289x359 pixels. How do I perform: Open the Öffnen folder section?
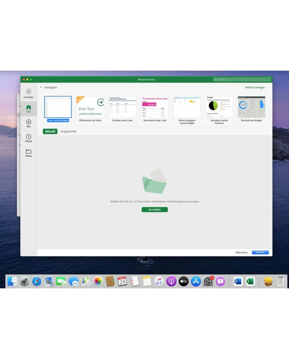pos(28,153)
